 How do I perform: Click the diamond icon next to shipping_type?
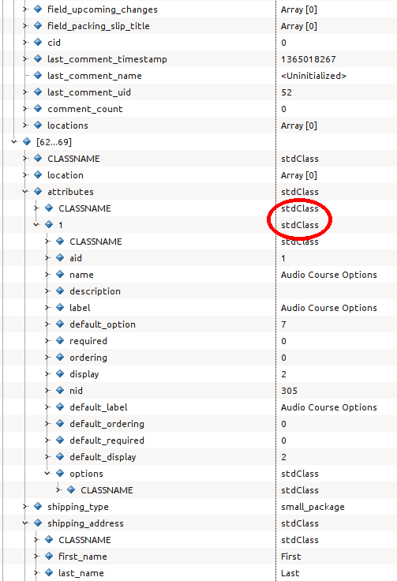pos(38,506)
